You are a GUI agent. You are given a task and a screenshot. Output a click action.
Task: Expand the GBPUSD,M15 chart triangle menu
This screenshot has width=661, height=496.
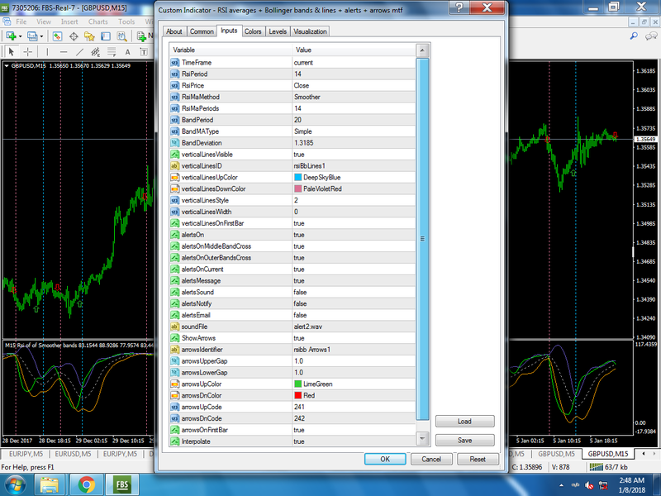[x=7, y=66]
